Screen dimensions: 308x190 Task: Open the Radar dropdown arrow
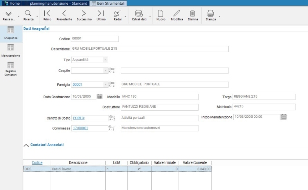125,16
